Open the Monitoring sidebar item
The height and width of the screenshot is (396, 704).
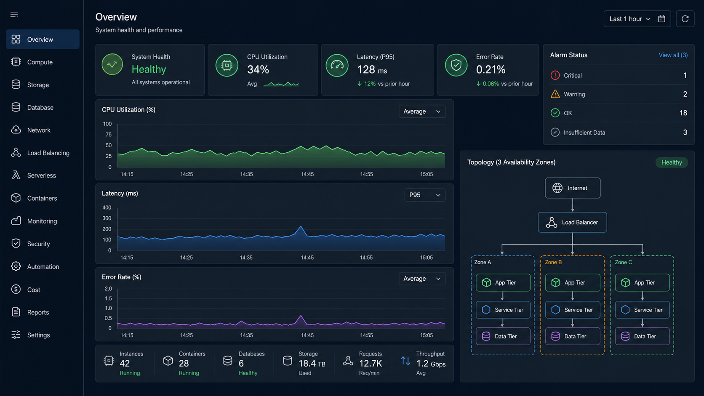[x=43, y=221]
